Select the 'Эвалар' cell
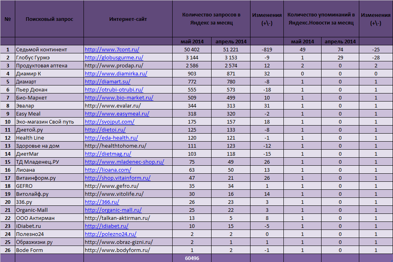The width and height of the screenshot is (393, 262). [x=49, y=106]
